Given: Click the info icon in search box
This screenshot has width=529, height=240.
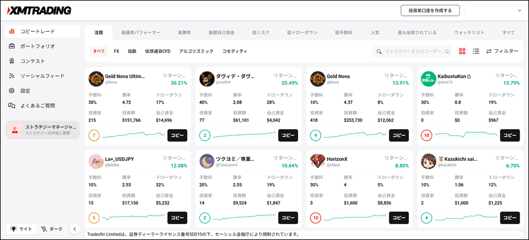Looking at the screenshot, I should 447,52.
